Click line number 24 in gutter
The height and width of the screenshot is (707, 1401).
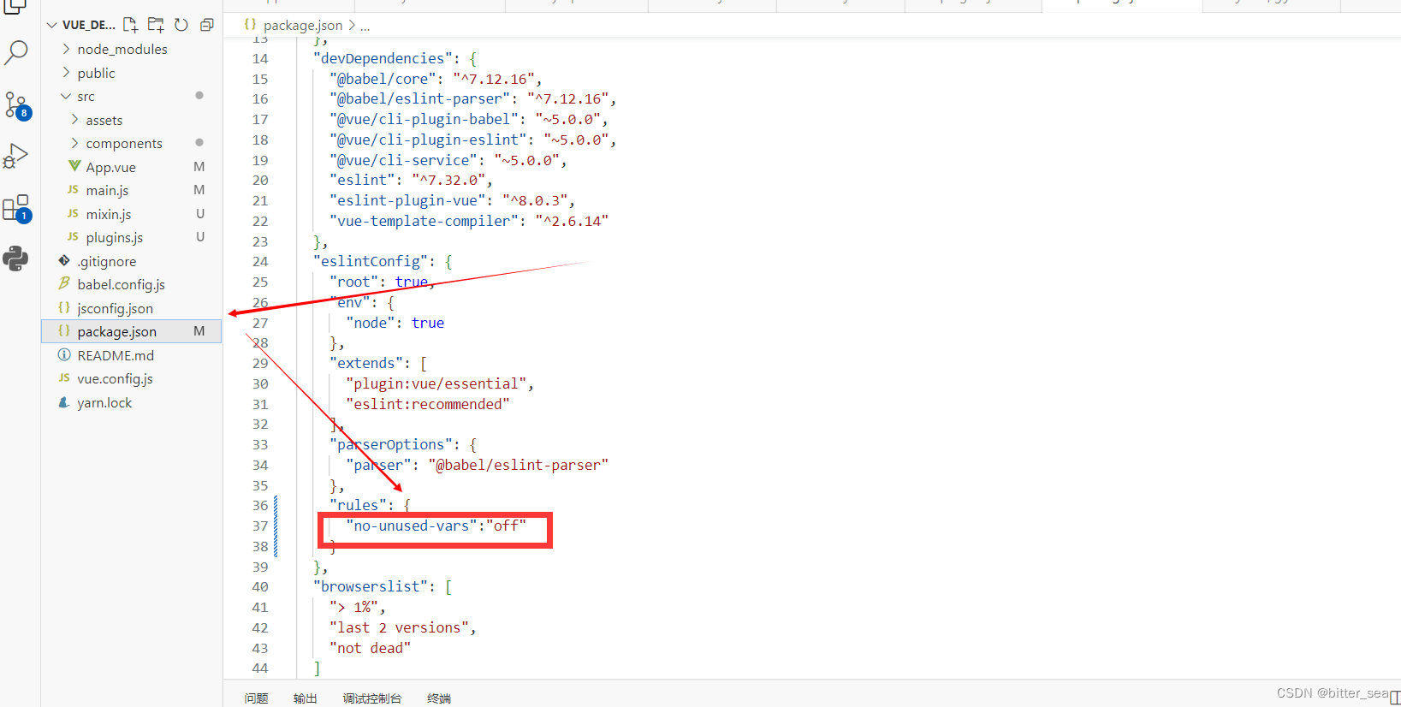tap(260, 261)
